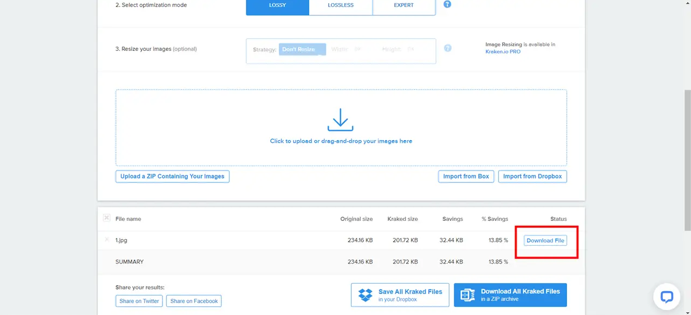Viewport: 691px width, 315px height.
Task: Click Download File for 1.jpg
Action: [x=545, y=240]
